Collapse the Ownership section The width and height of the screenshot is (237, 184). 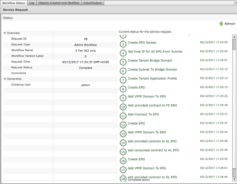(5, 79)
